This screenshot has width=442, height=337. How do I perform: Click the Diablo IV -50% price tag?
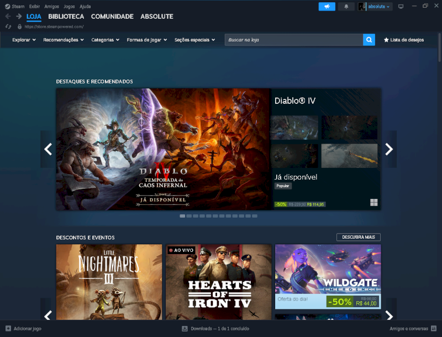click(x=281, y=204)
